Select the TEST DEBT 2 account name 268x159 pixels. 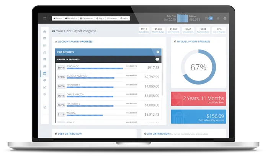[74, 104]
